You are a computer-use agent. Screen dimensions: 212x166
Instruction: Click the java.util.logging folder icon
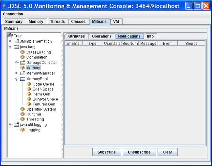tap(16, 125)
